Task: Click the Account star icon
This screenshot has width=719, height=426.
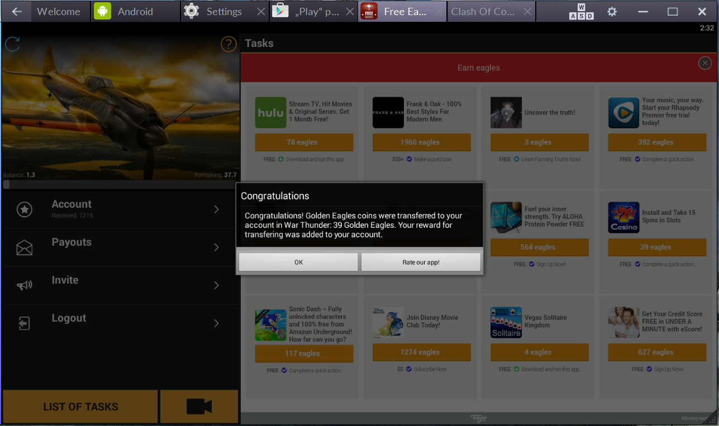Action: point(25,209)
